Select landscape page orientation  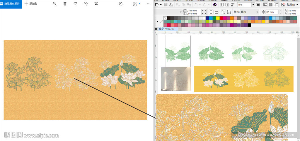(x=217, y=12)
